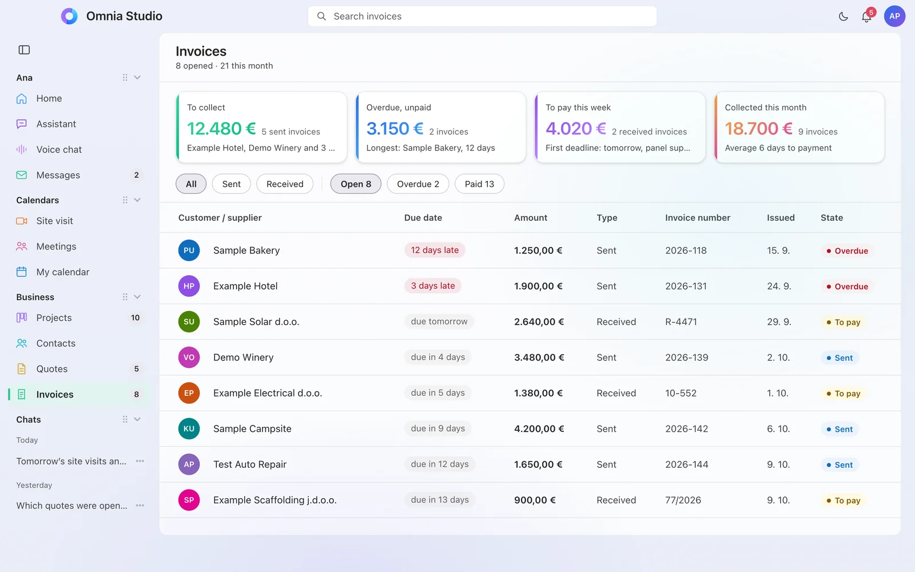
Task: Click Demo Winery PU-style VO avatar
Action: (189, 357)
